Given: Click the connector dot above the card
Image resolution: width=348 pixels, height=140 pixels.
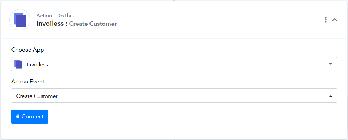Looking at the screenshot, I should 174,0.
